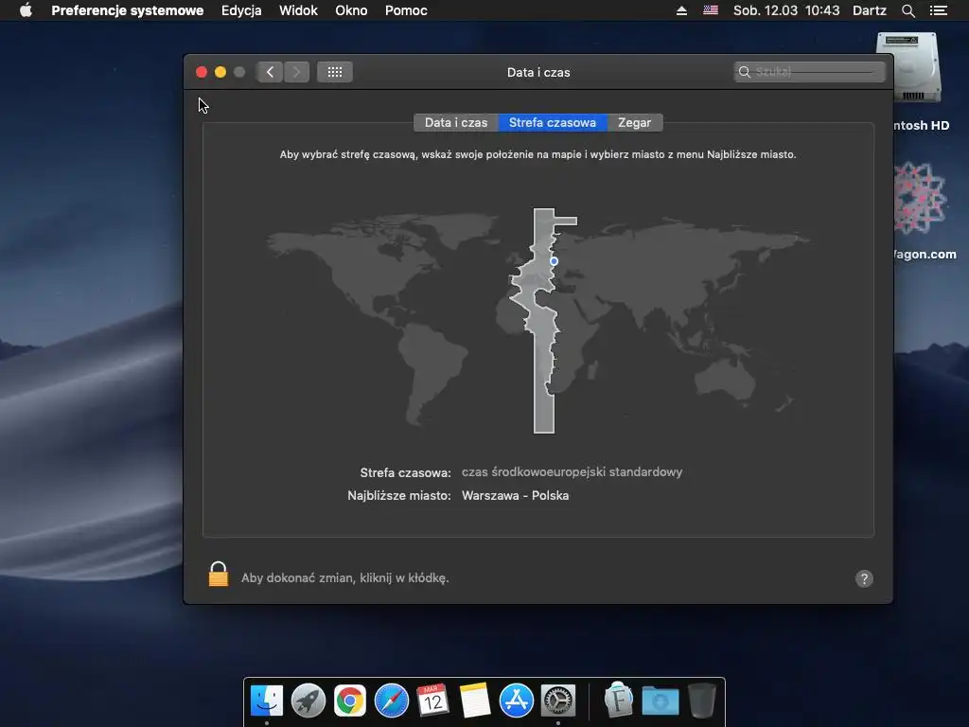Viewport: 969px width, 727px height.
Task: Open the Widok menu
Action: (298, 10)
